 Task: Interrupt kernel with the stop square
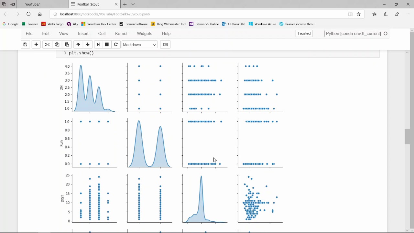pos(107,45)
